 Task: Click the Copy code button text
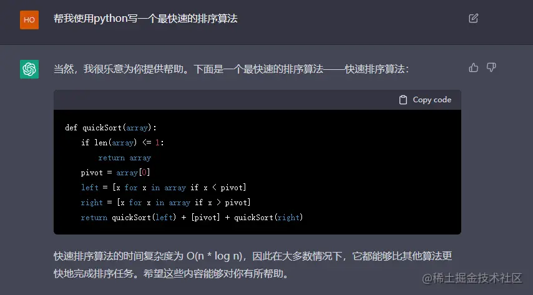click(432, 100)
